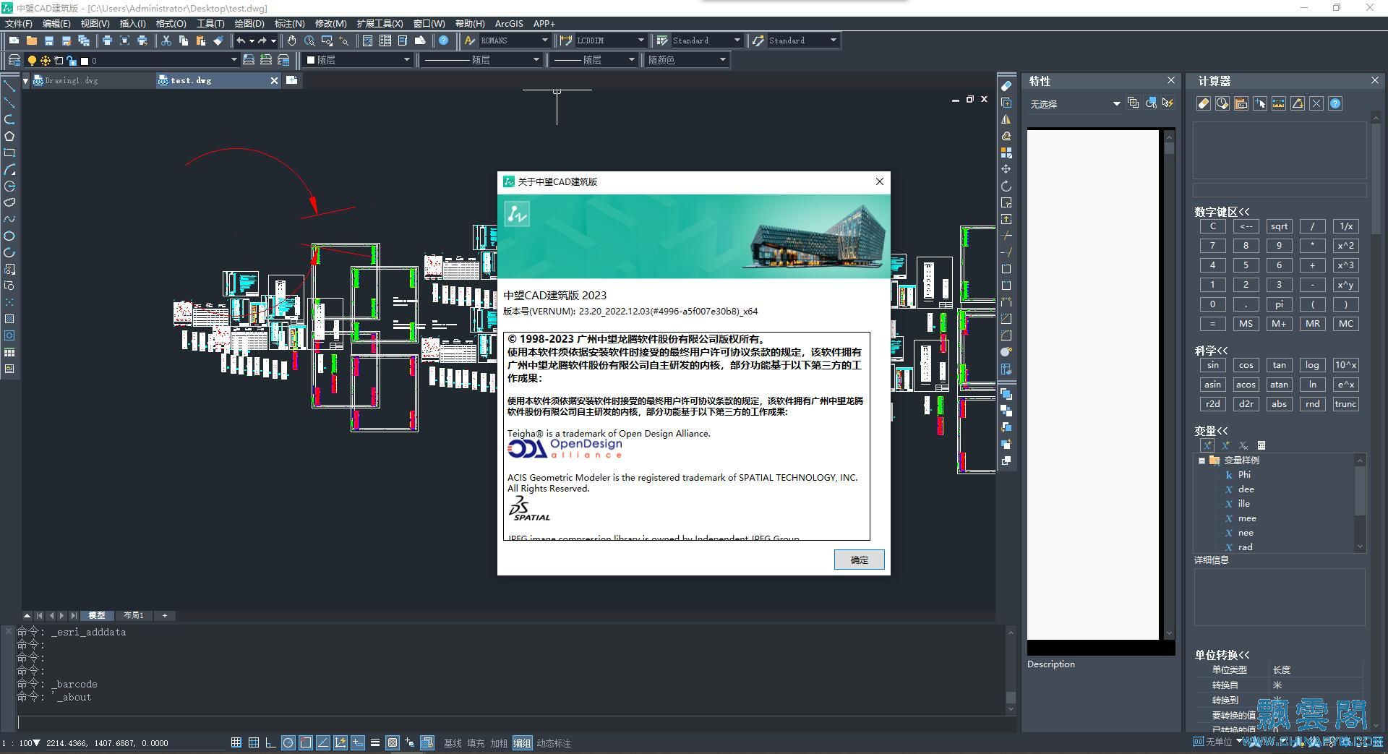Select the Pan hand tool
The image size is (1388, 754).
click(291, 40)
